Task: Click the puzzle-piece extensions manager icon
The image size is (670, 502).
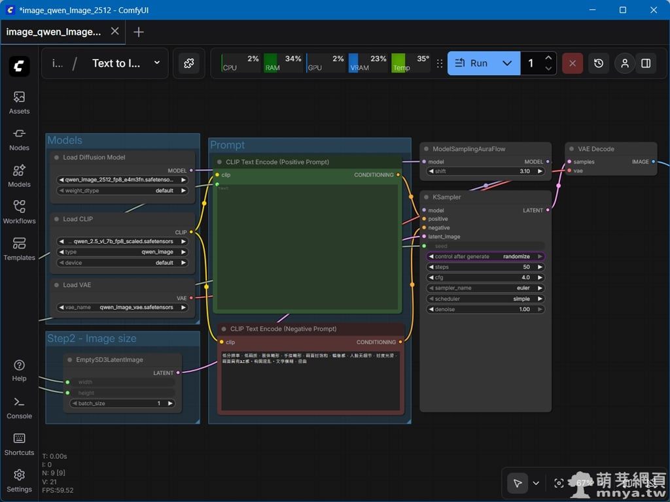Action: (188, 63)
